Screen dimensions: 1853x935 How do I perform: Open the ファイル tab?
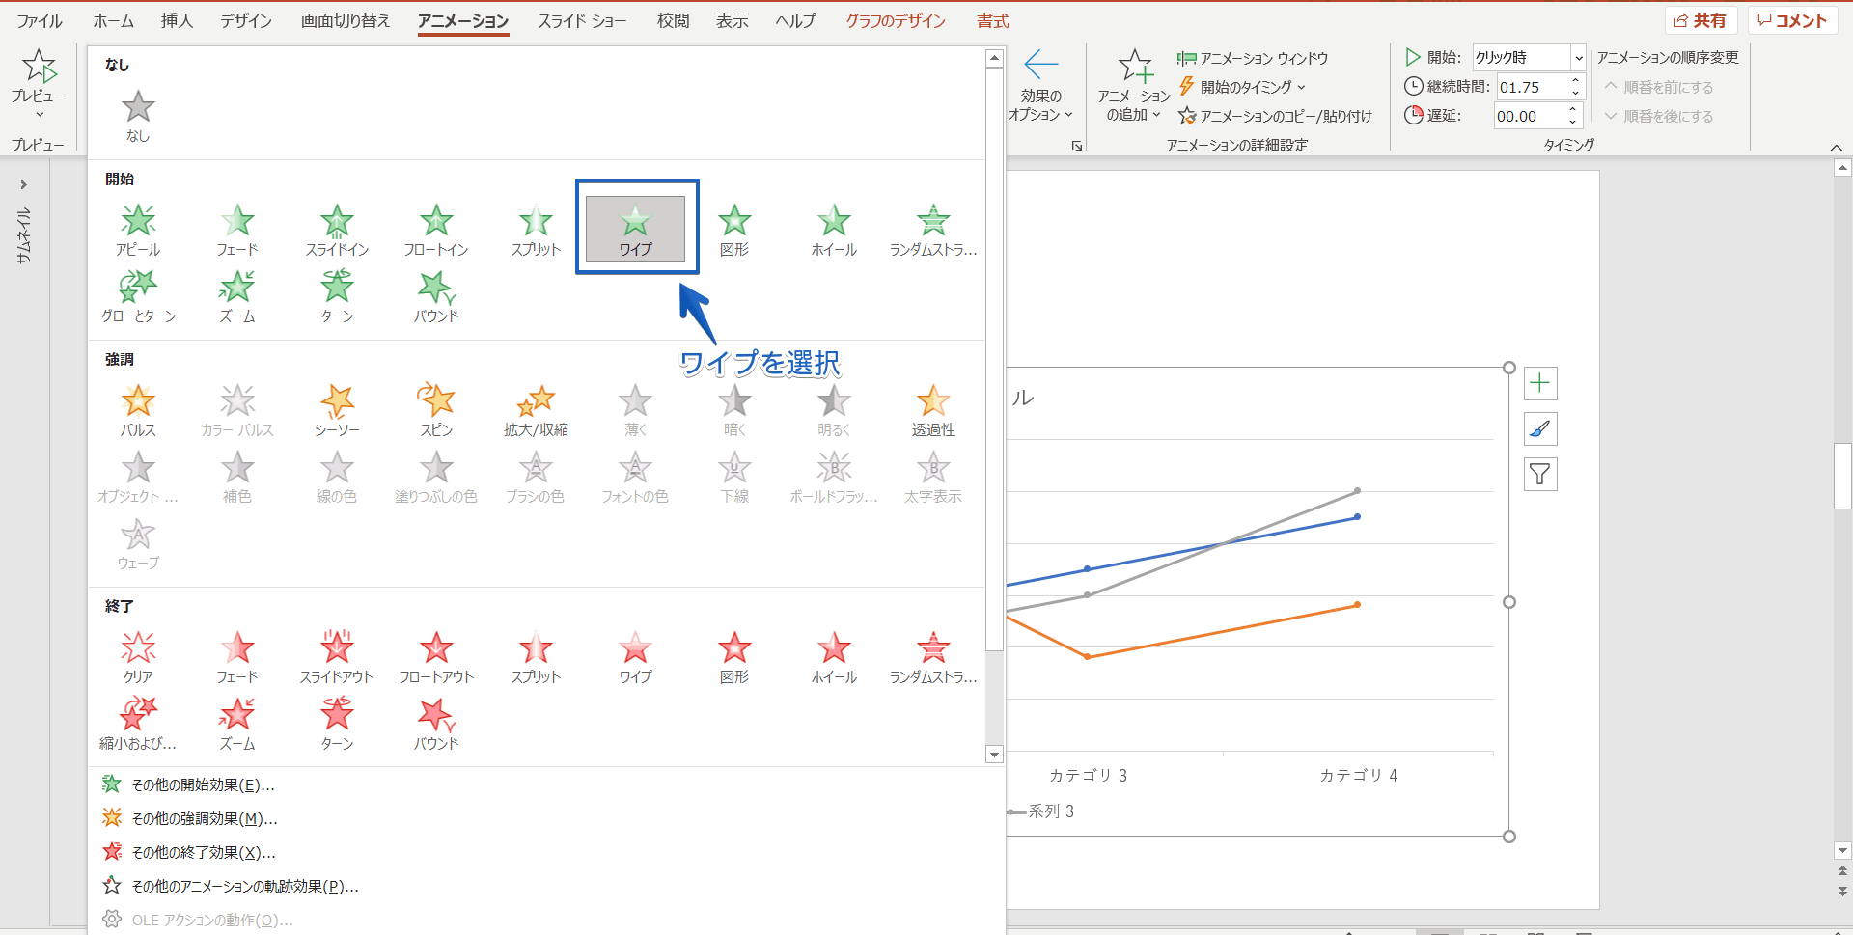tap(40, 20)
